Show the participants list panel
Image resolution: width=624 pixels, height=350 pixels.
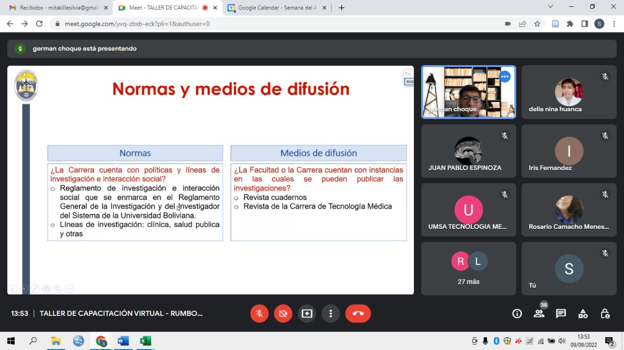coord(539,313)
